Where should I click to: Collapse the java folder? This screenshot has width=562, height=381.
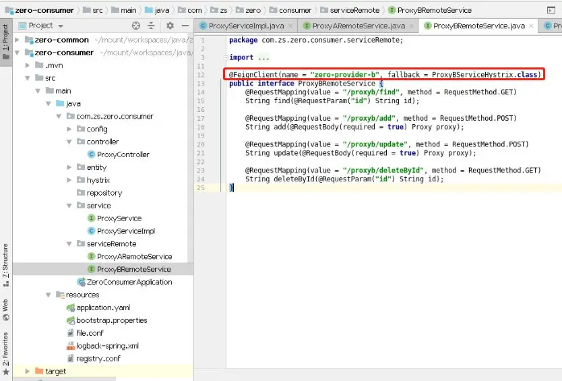pyautogui.click(x=48, y=104)
